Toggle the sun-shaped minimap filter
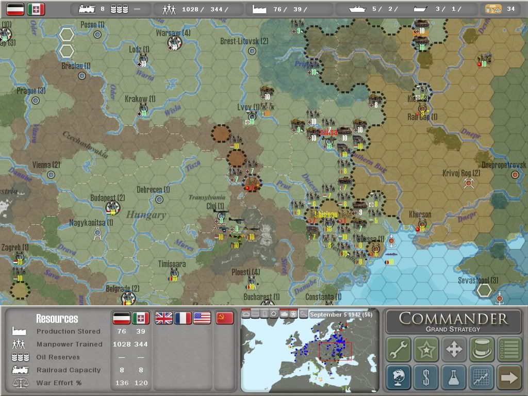This screenshot has height=396, width=528. click(x=274, y=314)
